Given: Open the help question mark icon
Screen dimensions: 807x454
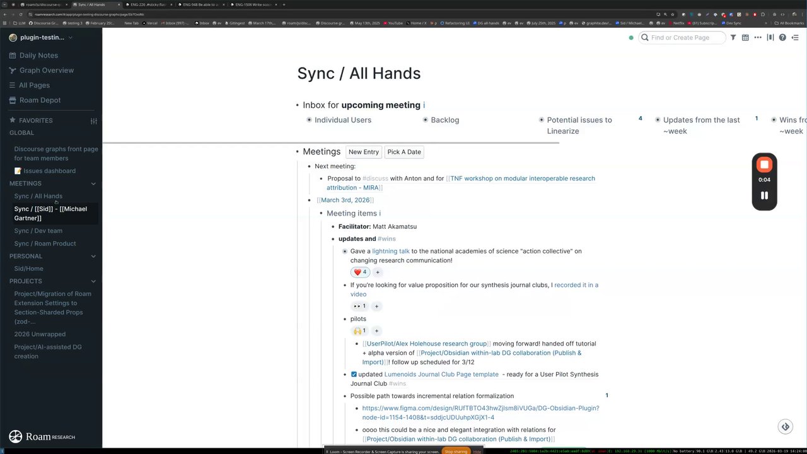Looking at the screenshot, I should coord(782,38).
